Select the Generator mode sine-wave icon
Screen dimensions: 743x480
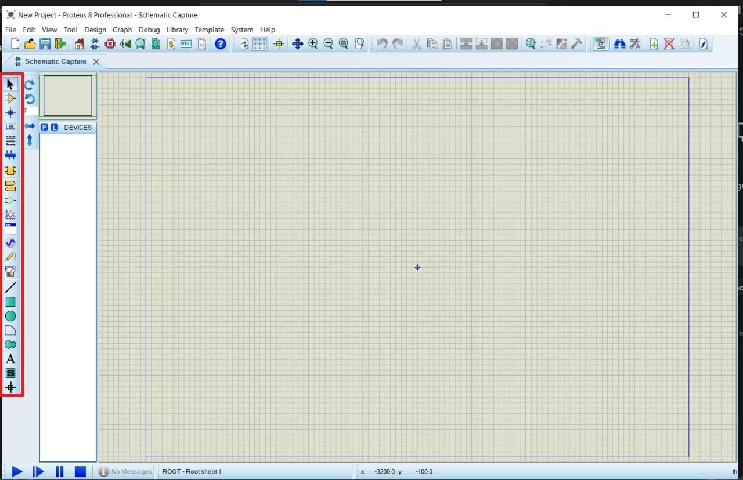(x=10, y=243)
